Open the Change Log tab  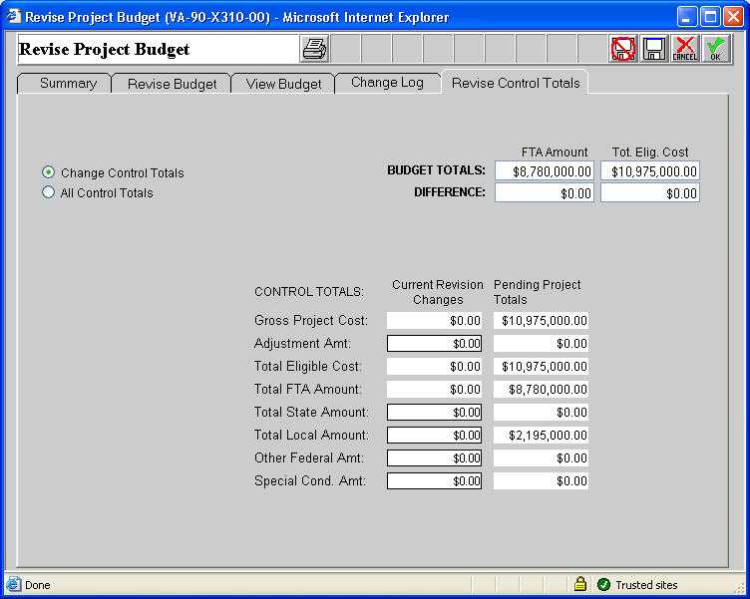(387, 83)
